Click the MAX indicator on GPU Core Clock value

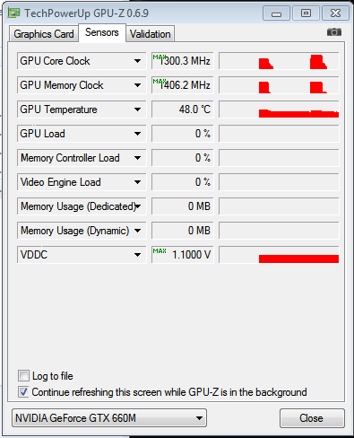click(160, 57)
